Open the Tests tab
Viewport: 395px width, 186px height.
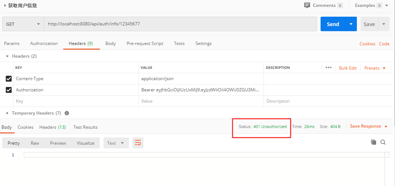click(179, 44)
